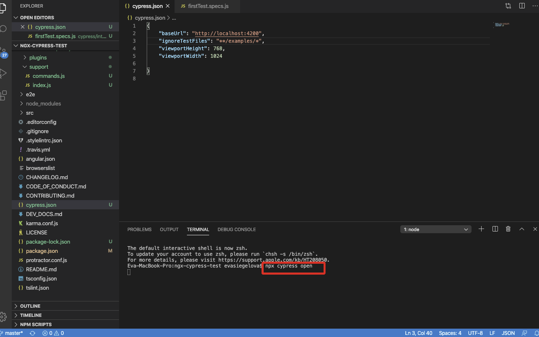
Task: Open the Manage gear icon in activity bar
Action: [x=3, y=316]
